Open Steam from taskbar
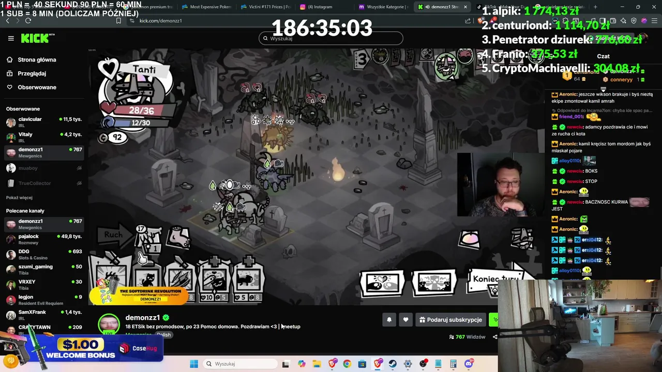Image resolution: width=662 pixels, height=372 pixels. pyautogui.click(x=393, y=364)
